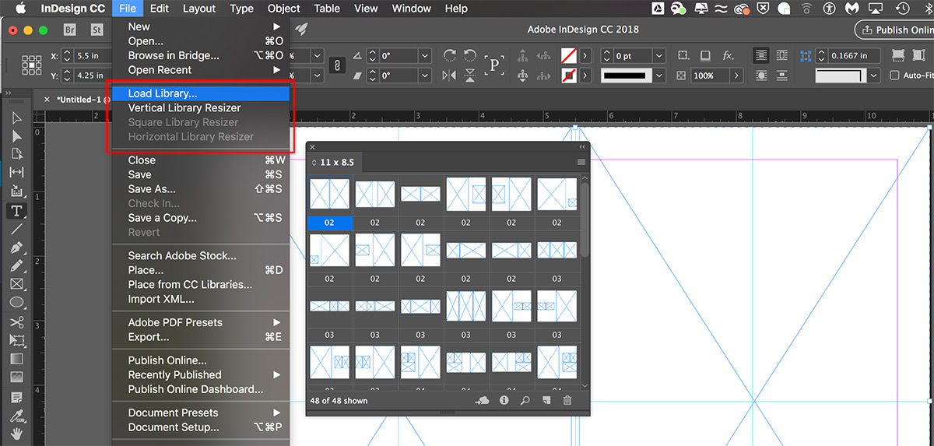The image size is (934, 446).
Task: Select the Pencil tool
Action: coord(16,266)
